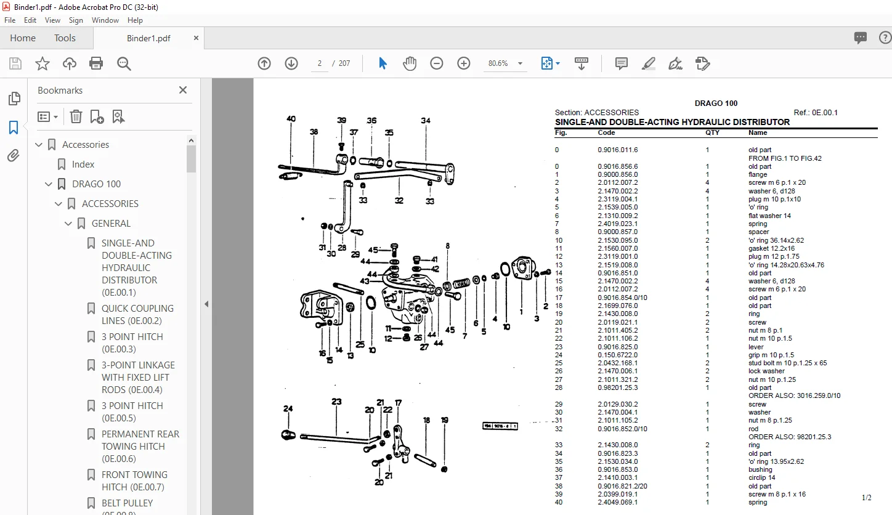Add a new bookmark
Image resolution: width=892 pixels, height=515 pixels.
(x=97, y=116)
